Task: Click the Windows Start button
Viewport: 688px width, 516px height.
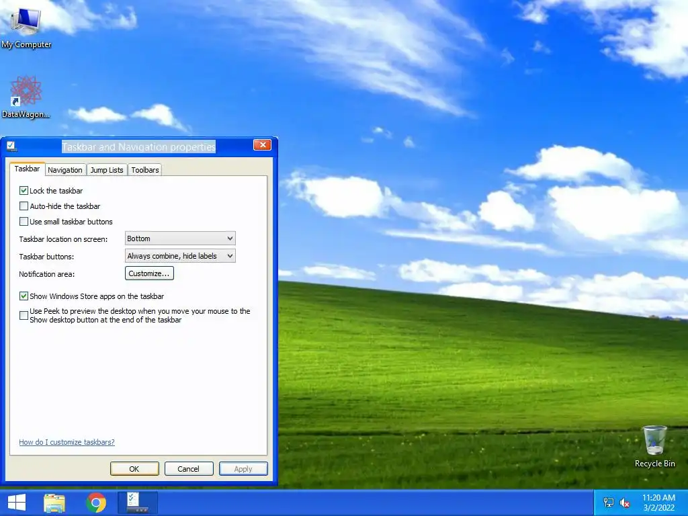Action: 17,503
